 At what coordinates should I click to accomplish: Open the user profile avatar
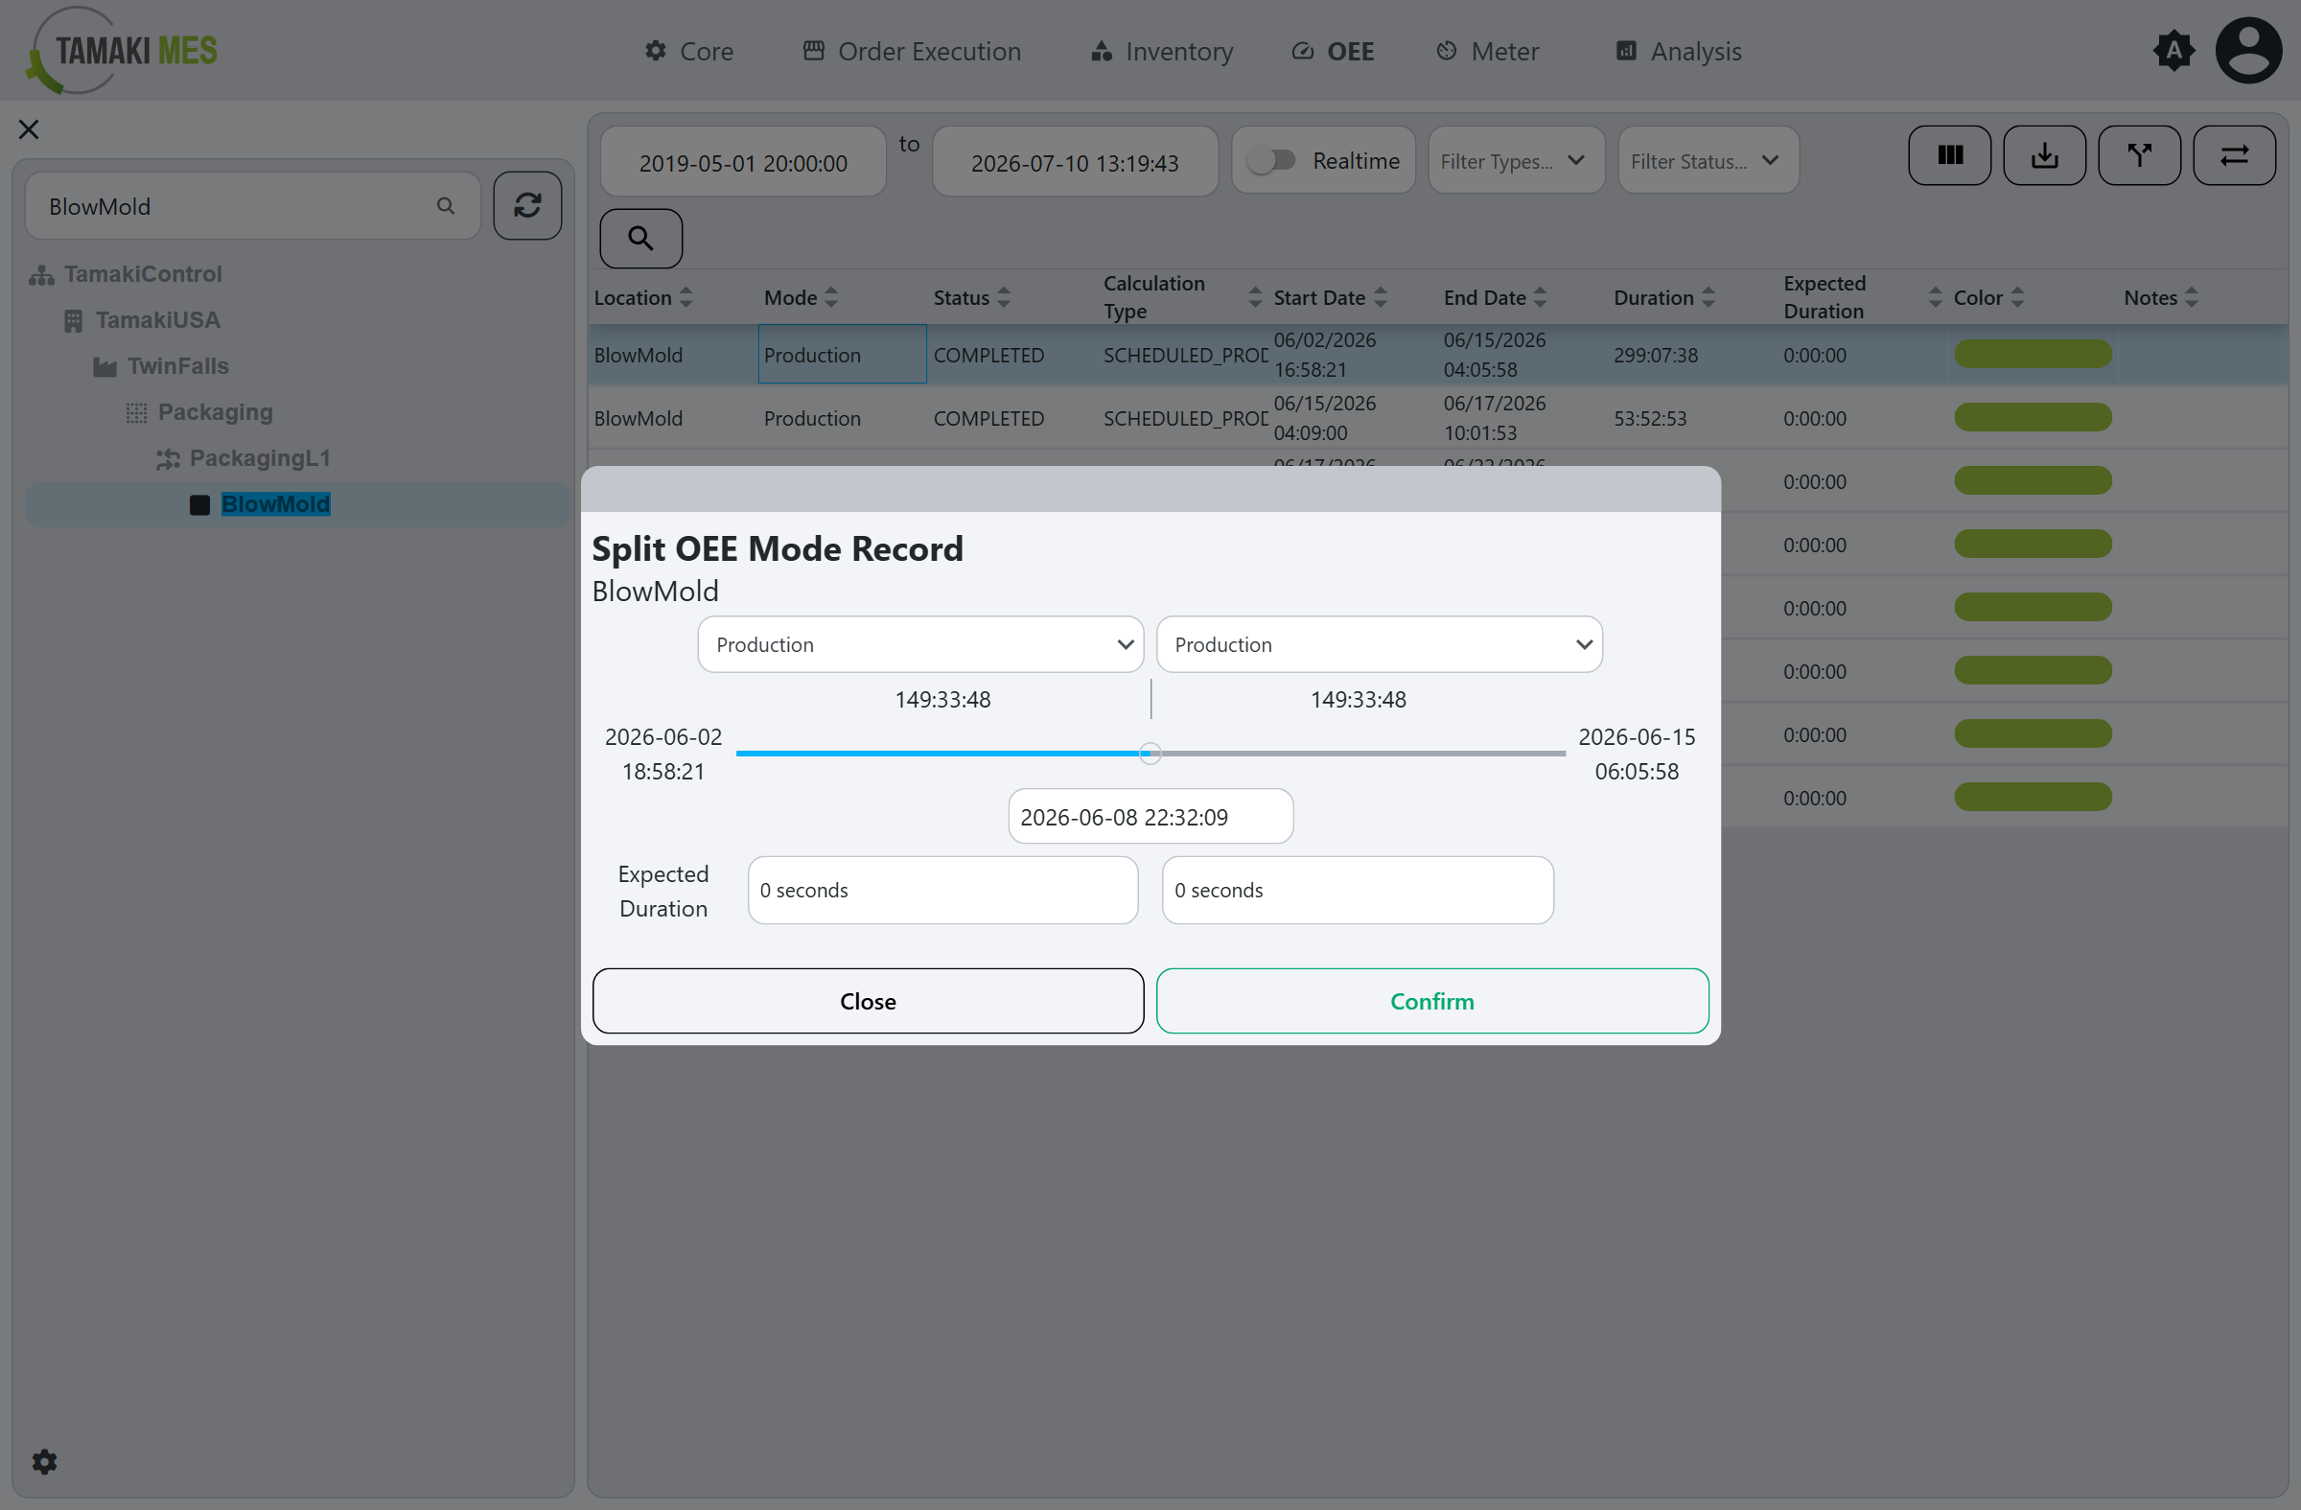click(2249, 50)
